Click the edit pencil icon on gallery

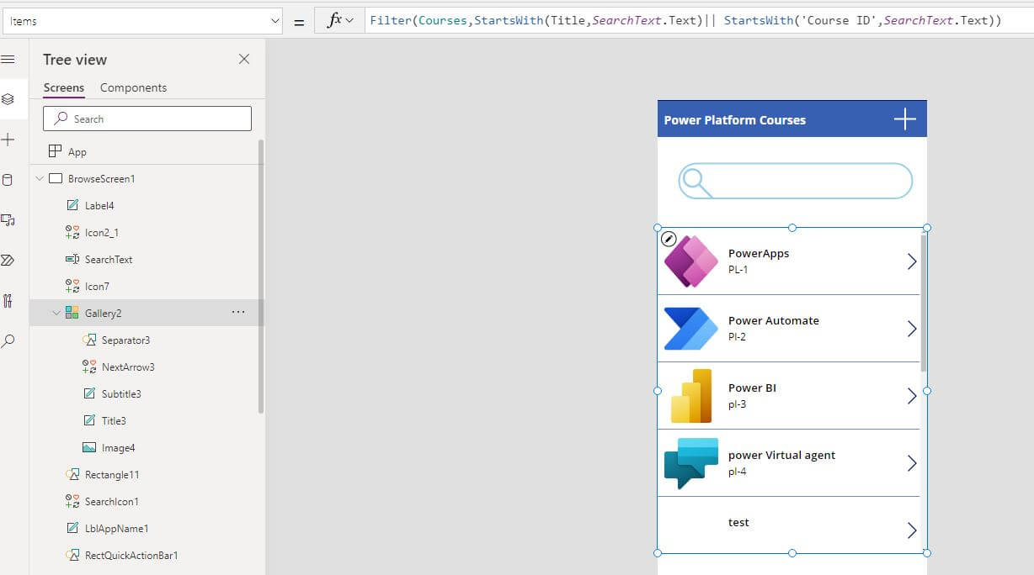(x=669, y=239)
